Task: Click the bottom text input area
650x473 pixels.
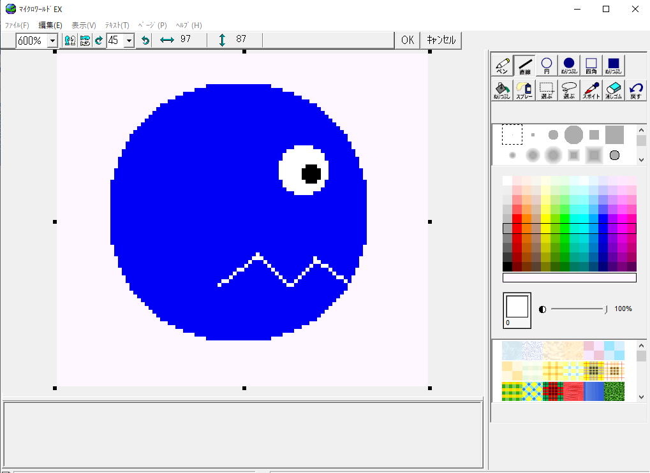Action: pos(243,434)
